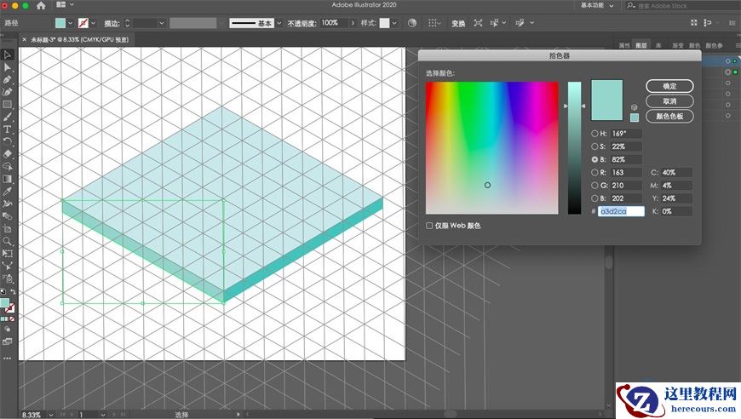The width and height of the screenshot is (741, 419).
Task: Select the Direct Selection tool
Action: point(7,67)
